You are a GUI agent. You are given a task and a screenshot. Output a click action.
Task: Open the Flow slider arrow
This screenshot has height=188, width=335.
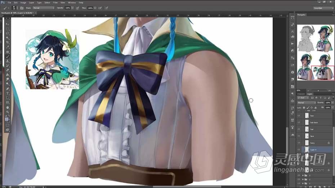click(x=95, y=8)
